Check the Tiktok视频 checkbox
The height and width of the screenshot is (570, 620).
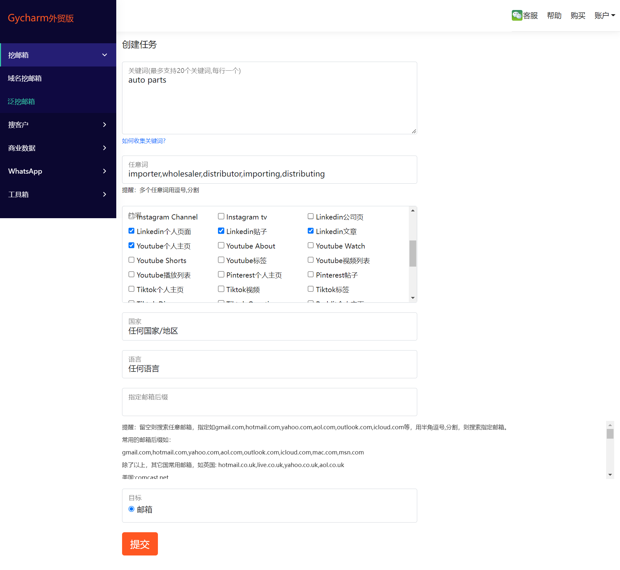click(221, 289)
